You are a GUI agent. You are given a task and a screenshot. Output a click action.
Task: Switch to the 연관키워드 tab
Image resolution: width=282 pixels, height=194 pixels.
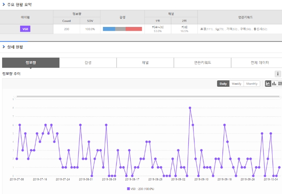[203, 63]
